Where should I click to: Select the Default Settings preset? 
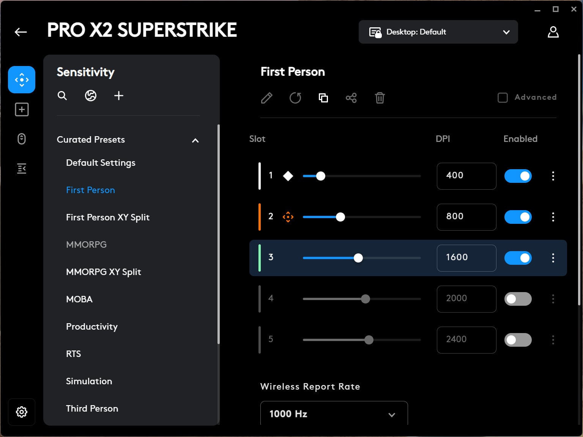[101, 163]
